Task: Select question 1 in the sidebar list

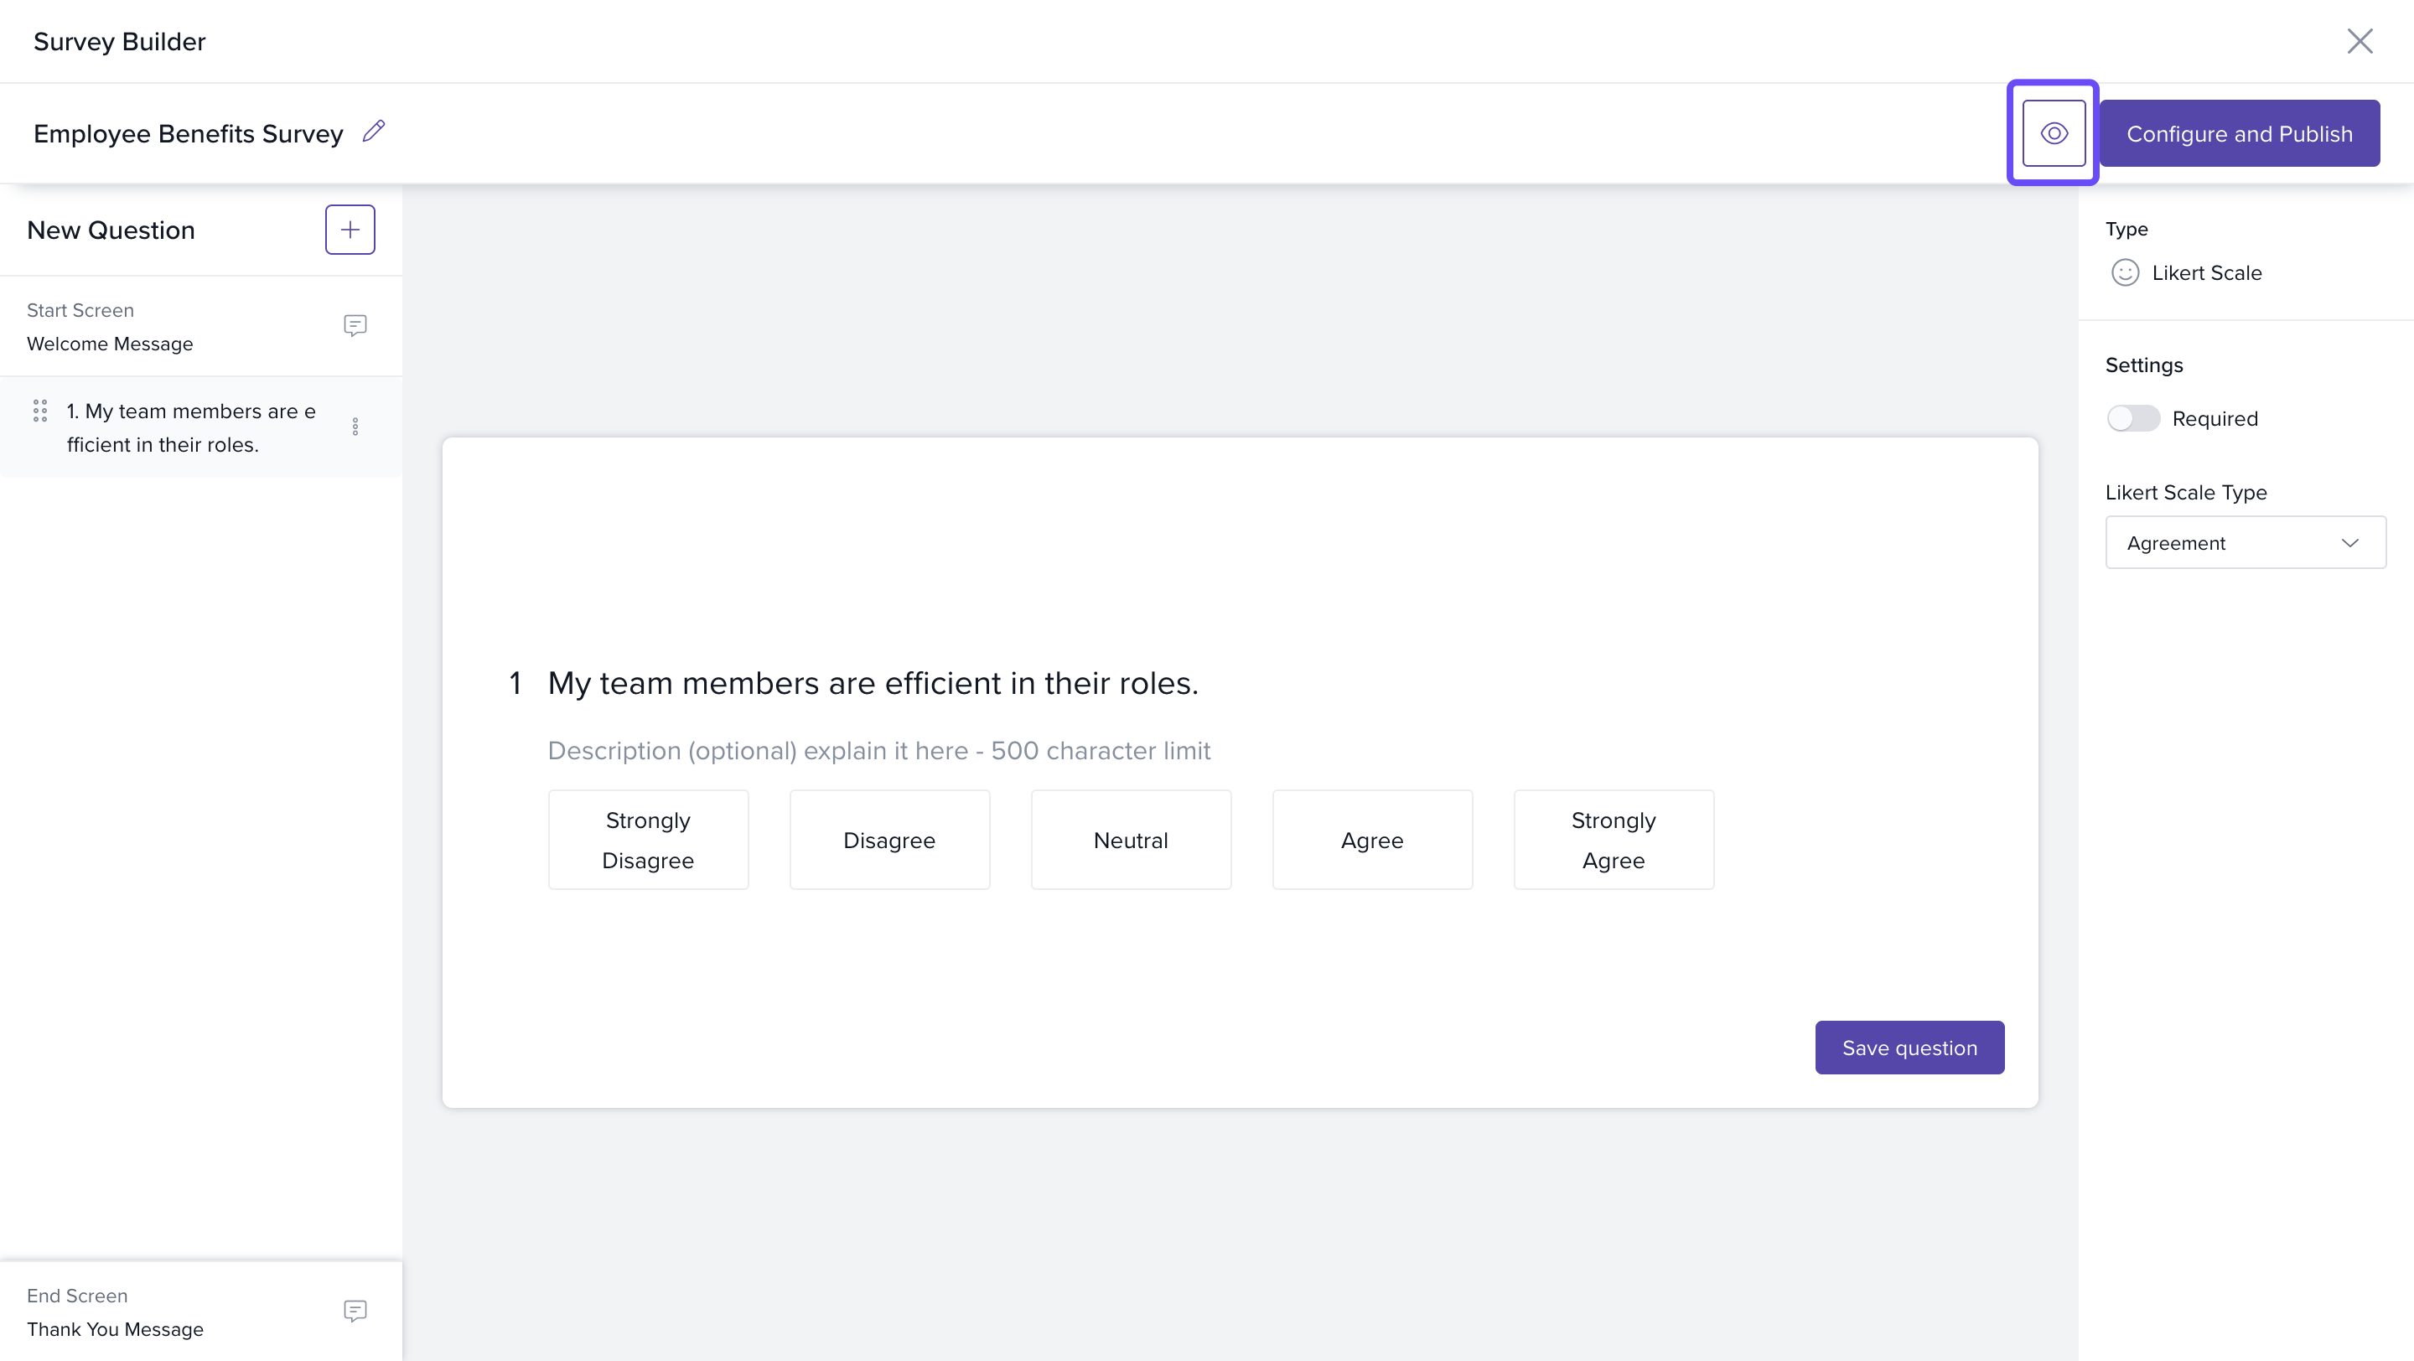Action: pyautogui.click(x=192, y=427)
